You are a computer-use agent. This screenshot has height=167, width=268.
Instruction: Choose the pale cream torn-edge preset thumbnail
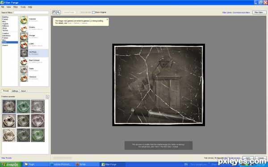point(9,135)
